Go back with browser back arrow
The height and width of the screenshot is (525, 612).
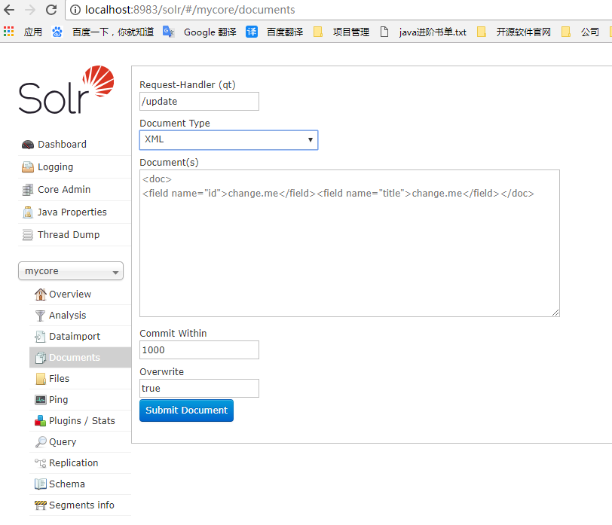[x=9, y=10]
